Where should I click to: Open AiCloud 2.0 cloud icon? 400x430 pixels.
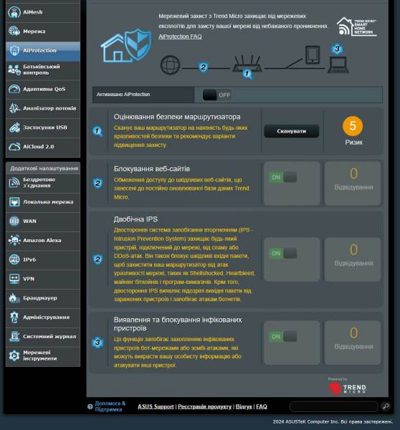pyautogui.click(x=14, y=147)
